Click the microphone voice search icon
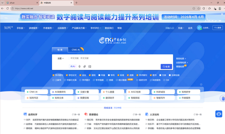The image size is (225, 134). click(80, 67)
